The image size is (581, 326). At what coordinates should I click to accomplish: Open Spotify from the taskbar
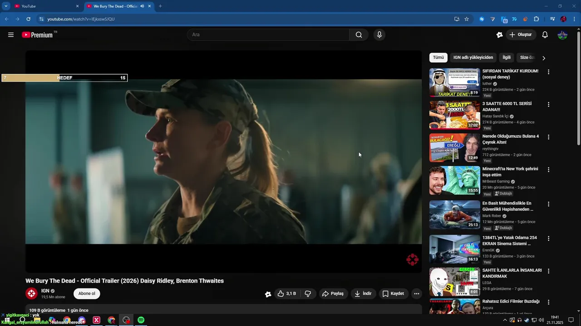point(141,320)
